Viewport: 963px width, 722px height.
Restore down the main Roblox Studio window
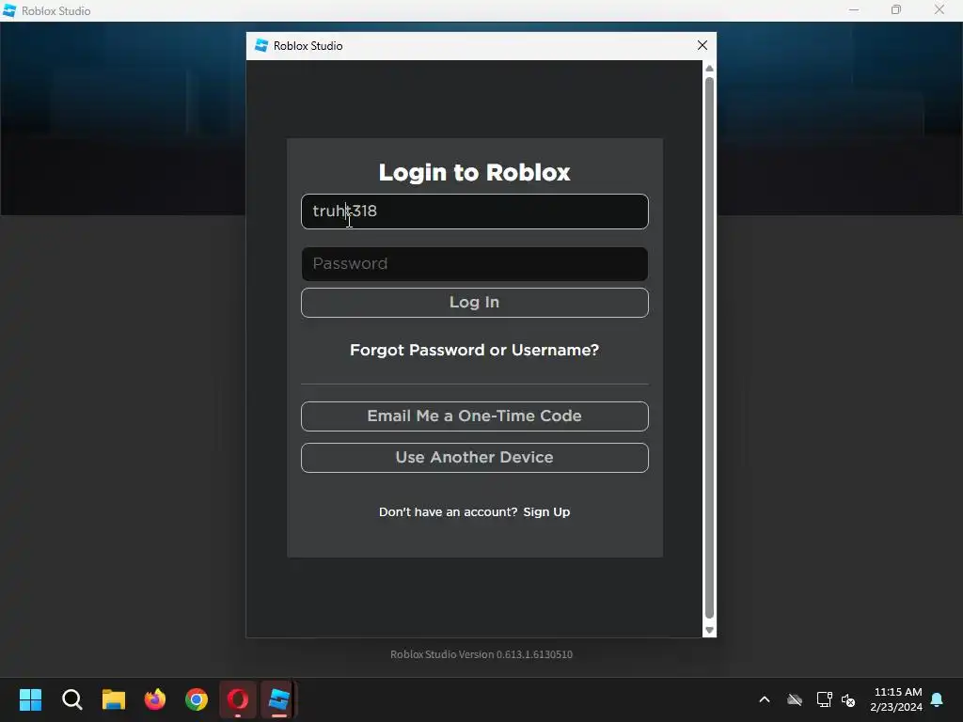pos(896,10)
